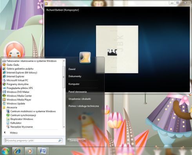Click the search magnifier icon
Viewport: 192px width, 155px height.
pos(60,140)
